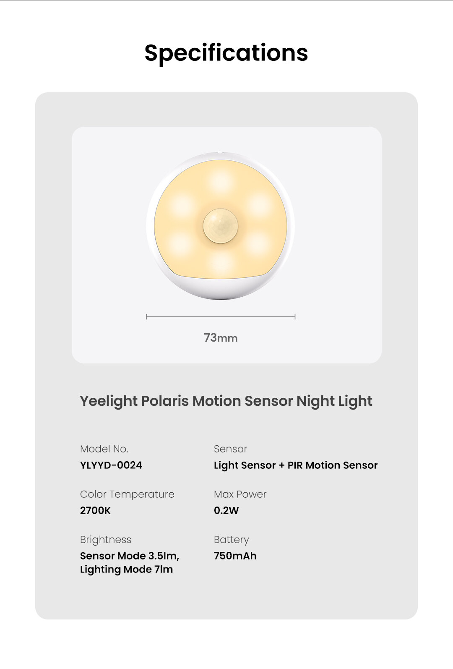Click the 750mAh battery value

(235, 556)
